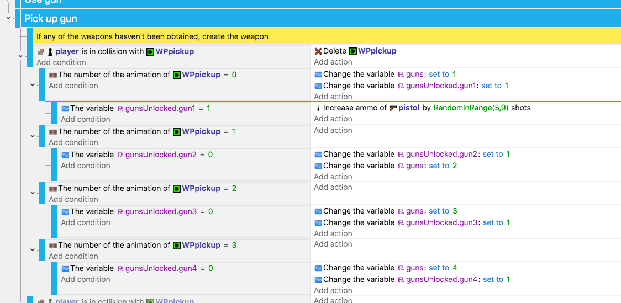Click WPpickup object icon in animation = 0 row

(177, 75)
